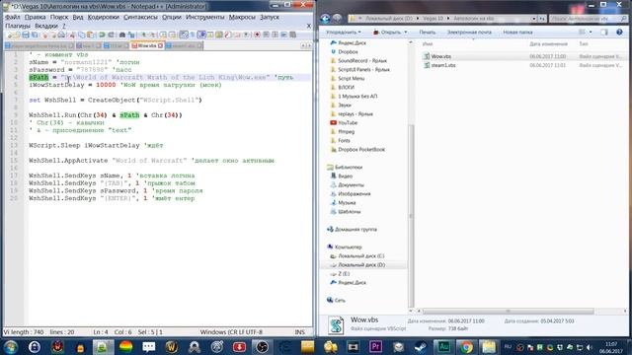Click the blue Help question mark icon
The image size is (632, 355).
pyautogui.click(x=619, y=32)
